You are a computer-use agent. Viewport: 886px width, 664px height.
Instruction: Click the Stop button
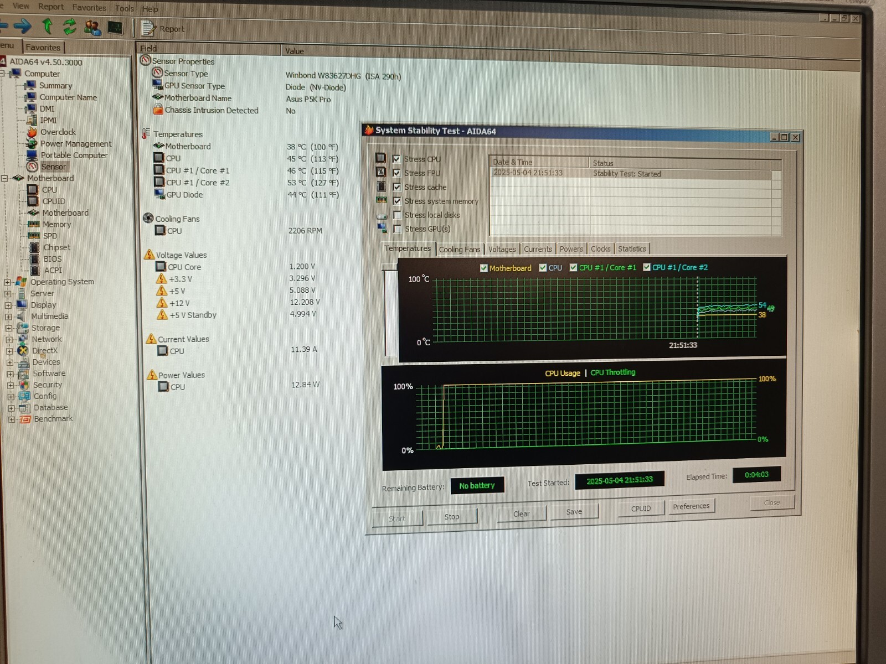(x=452, y=517)
